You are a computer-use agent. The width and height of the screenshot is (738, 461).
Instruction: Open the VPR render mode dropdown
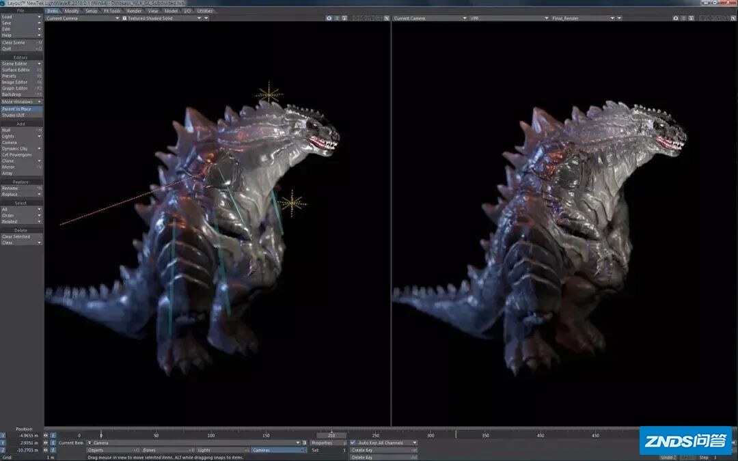(509, 18)
